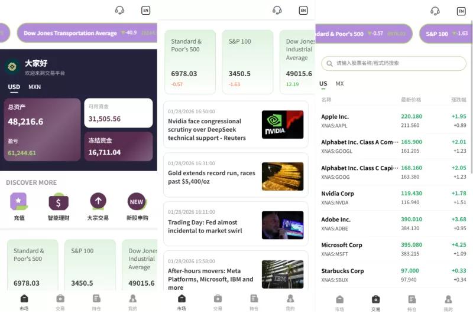Open 智能理财 smart wealth management icon

point(59,202)
